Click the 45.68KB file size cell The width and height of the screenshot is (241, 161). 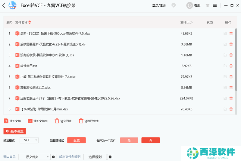[x=186, y=34]
